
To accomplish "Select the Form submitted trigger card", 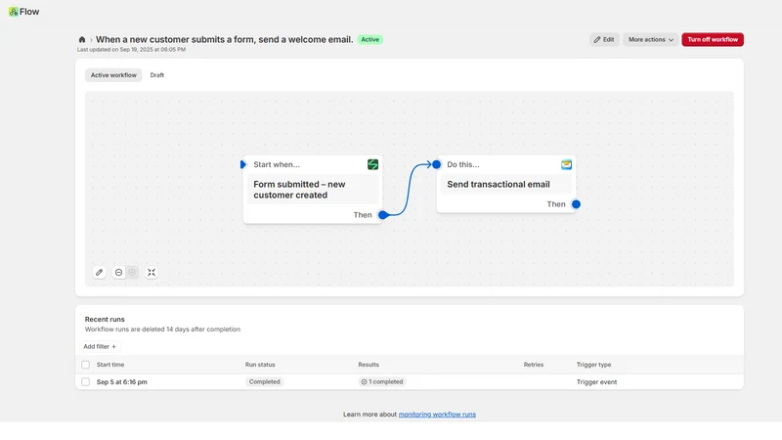I will click(x=313, y=189).
